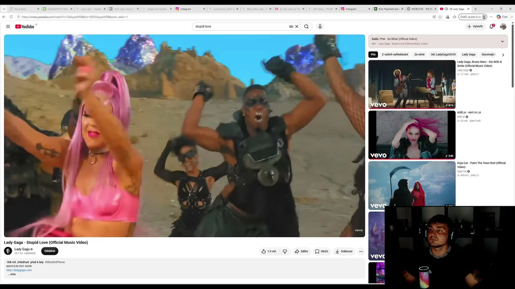Select the 'Vše' filter chip

[x=373, y=55]
